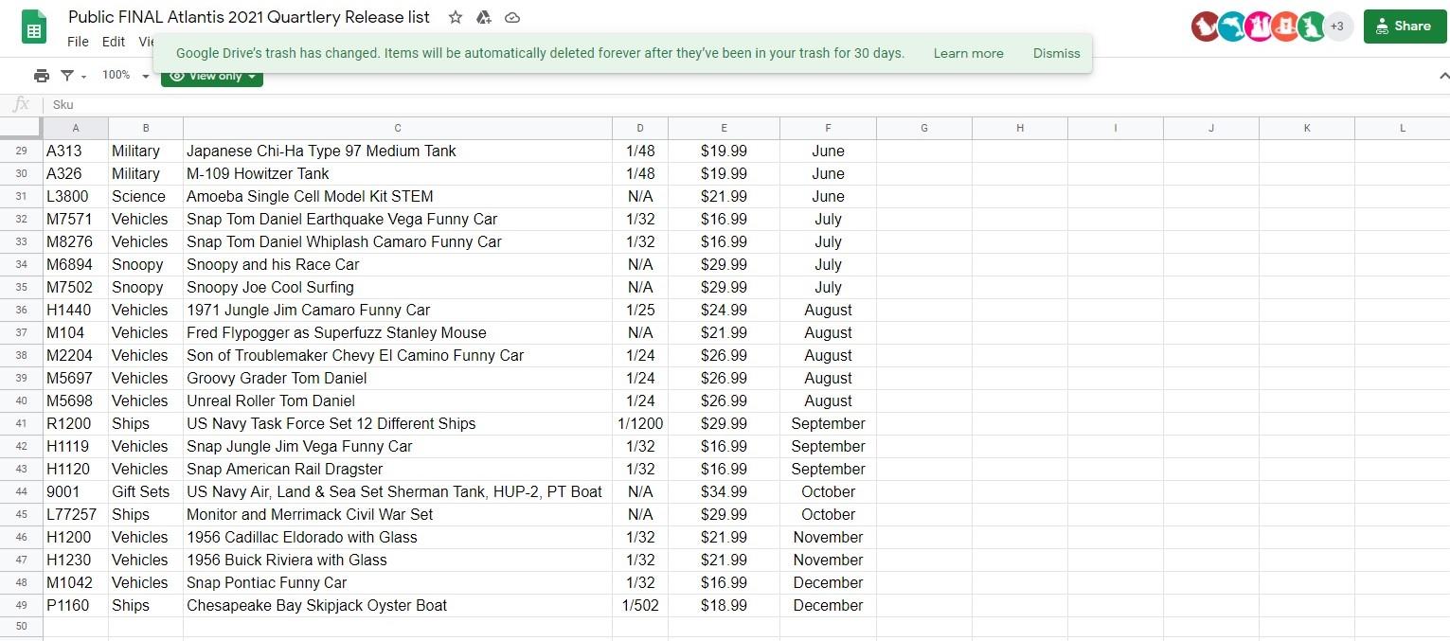Image resolution: width=1450 pixels, height=641 pixels.
Task: Click 'Chesapeake Bay Skipjack Oyster Boat'
Action: 398,606
